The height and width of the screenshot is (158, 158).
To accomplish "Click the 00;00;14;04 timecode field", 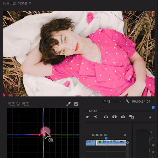I will (x=141, y=101).
